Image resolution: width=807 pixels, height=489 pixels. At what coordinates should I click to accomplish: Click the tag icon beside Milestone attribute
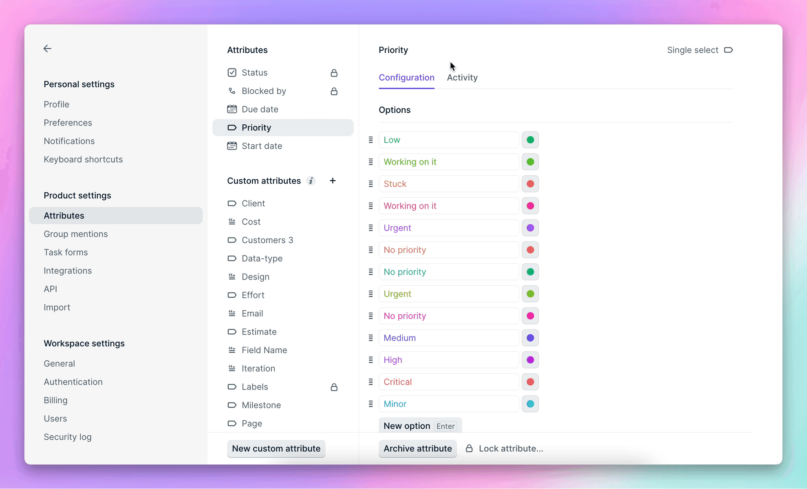point(232,405)
